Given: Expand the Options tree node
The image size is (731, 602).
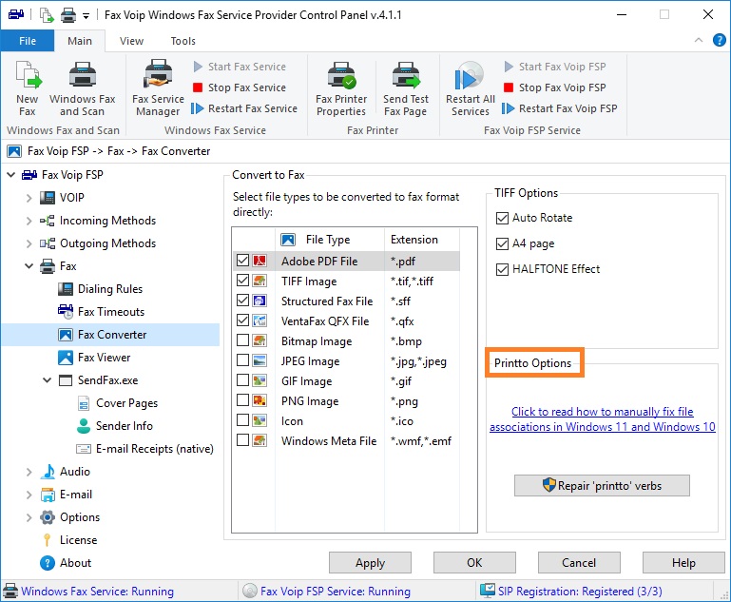Looking at the screenshot, I should pos(29,517).
